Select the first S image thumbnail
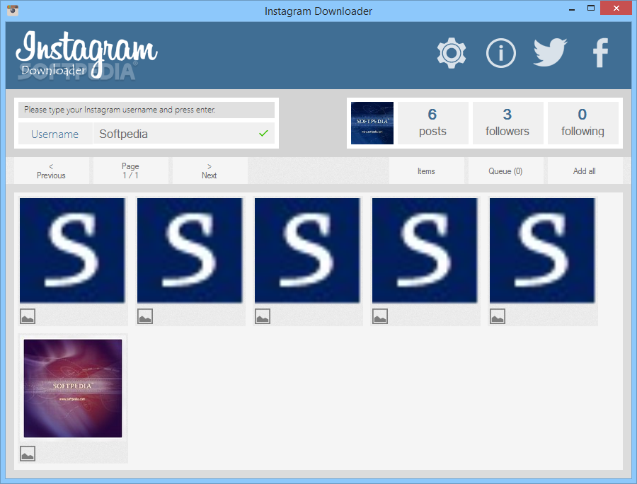The image size is (637, 484). 72,250
